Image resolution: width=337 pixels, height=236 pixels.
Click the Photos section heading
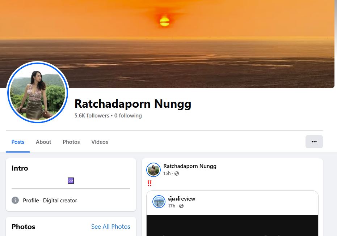click(x=23, y=227)
